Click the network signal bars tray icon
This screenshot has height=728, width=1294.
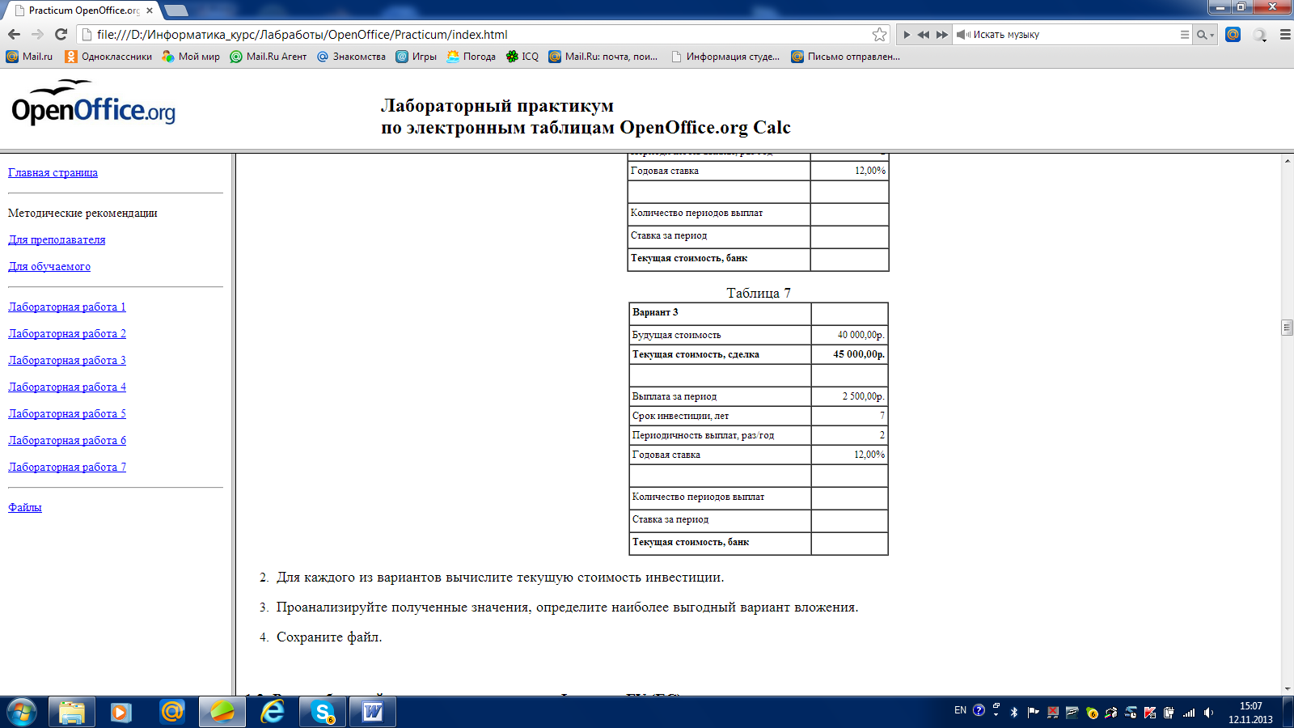coord(1189,713)
